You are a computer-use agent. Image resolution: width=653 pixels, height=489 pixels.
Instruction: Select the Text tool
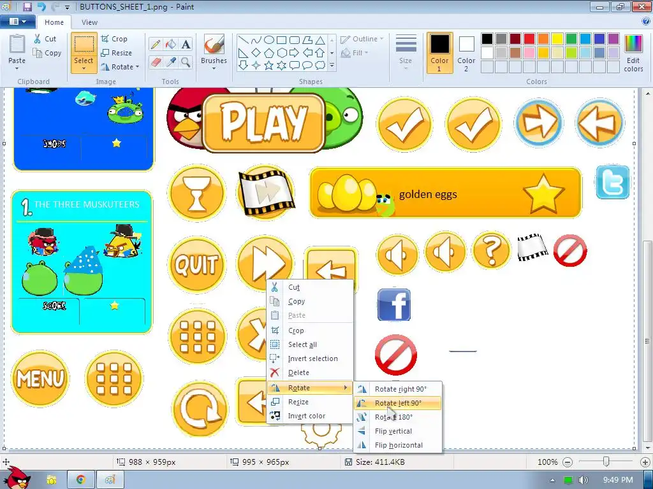186,44
